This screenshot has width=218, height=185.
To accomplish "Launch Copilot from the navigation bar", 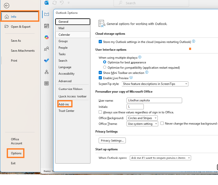I will coord(47,37).
